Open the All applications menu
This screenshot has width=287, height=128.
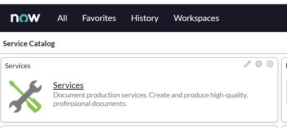(x=62, y=18)
